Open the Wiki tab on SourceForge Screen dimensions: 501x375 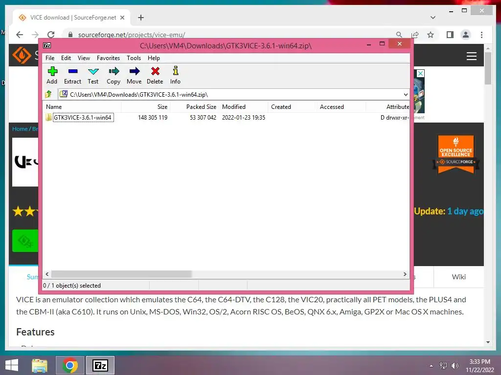[x=459, y=277]
